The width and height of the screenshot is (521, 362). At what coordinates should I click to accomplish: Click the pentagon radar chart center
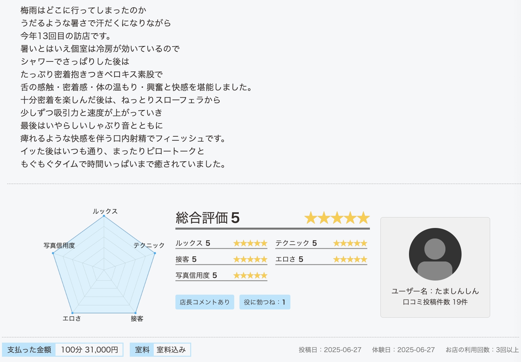tap(104, 270)
